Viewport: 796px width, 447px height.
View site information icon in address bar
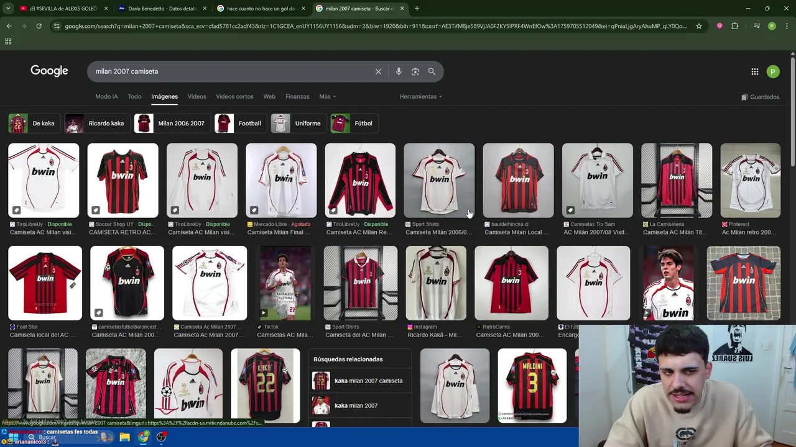click(57, 26)
